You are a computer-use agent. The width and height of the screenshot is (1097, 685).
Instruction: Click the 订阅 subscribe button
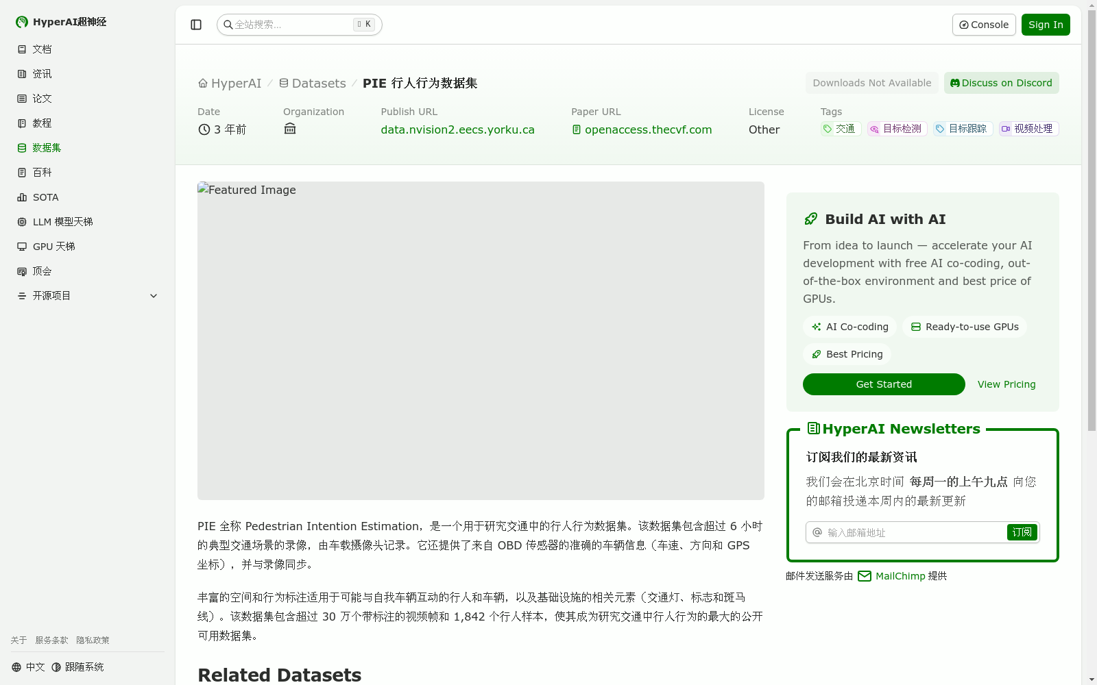pos(1022,532)
